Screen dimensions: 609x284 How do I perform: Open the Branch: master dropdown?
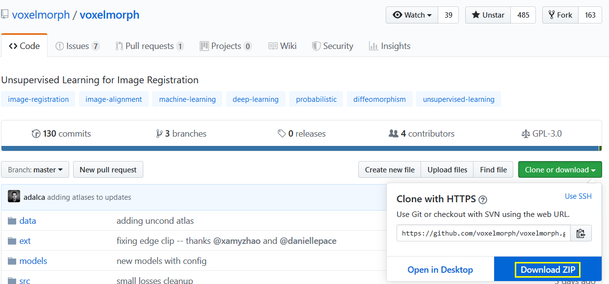coord(35,170)
